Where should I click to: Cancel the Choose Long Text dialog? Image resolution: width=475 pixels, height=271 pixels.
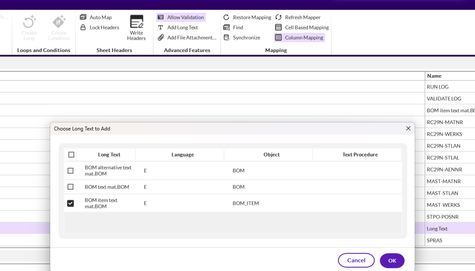point(356,260)
